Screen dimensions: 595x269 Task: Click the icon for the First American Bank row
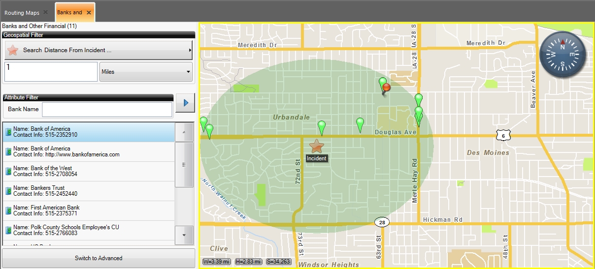[x=8, y=210]
